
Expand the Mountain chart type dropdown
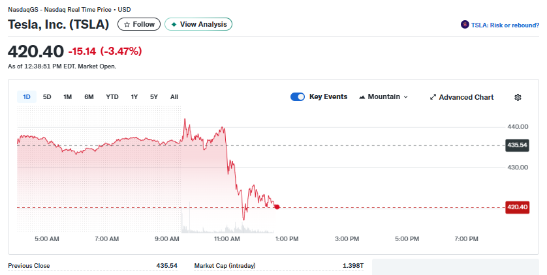click(x=384, y=97)
